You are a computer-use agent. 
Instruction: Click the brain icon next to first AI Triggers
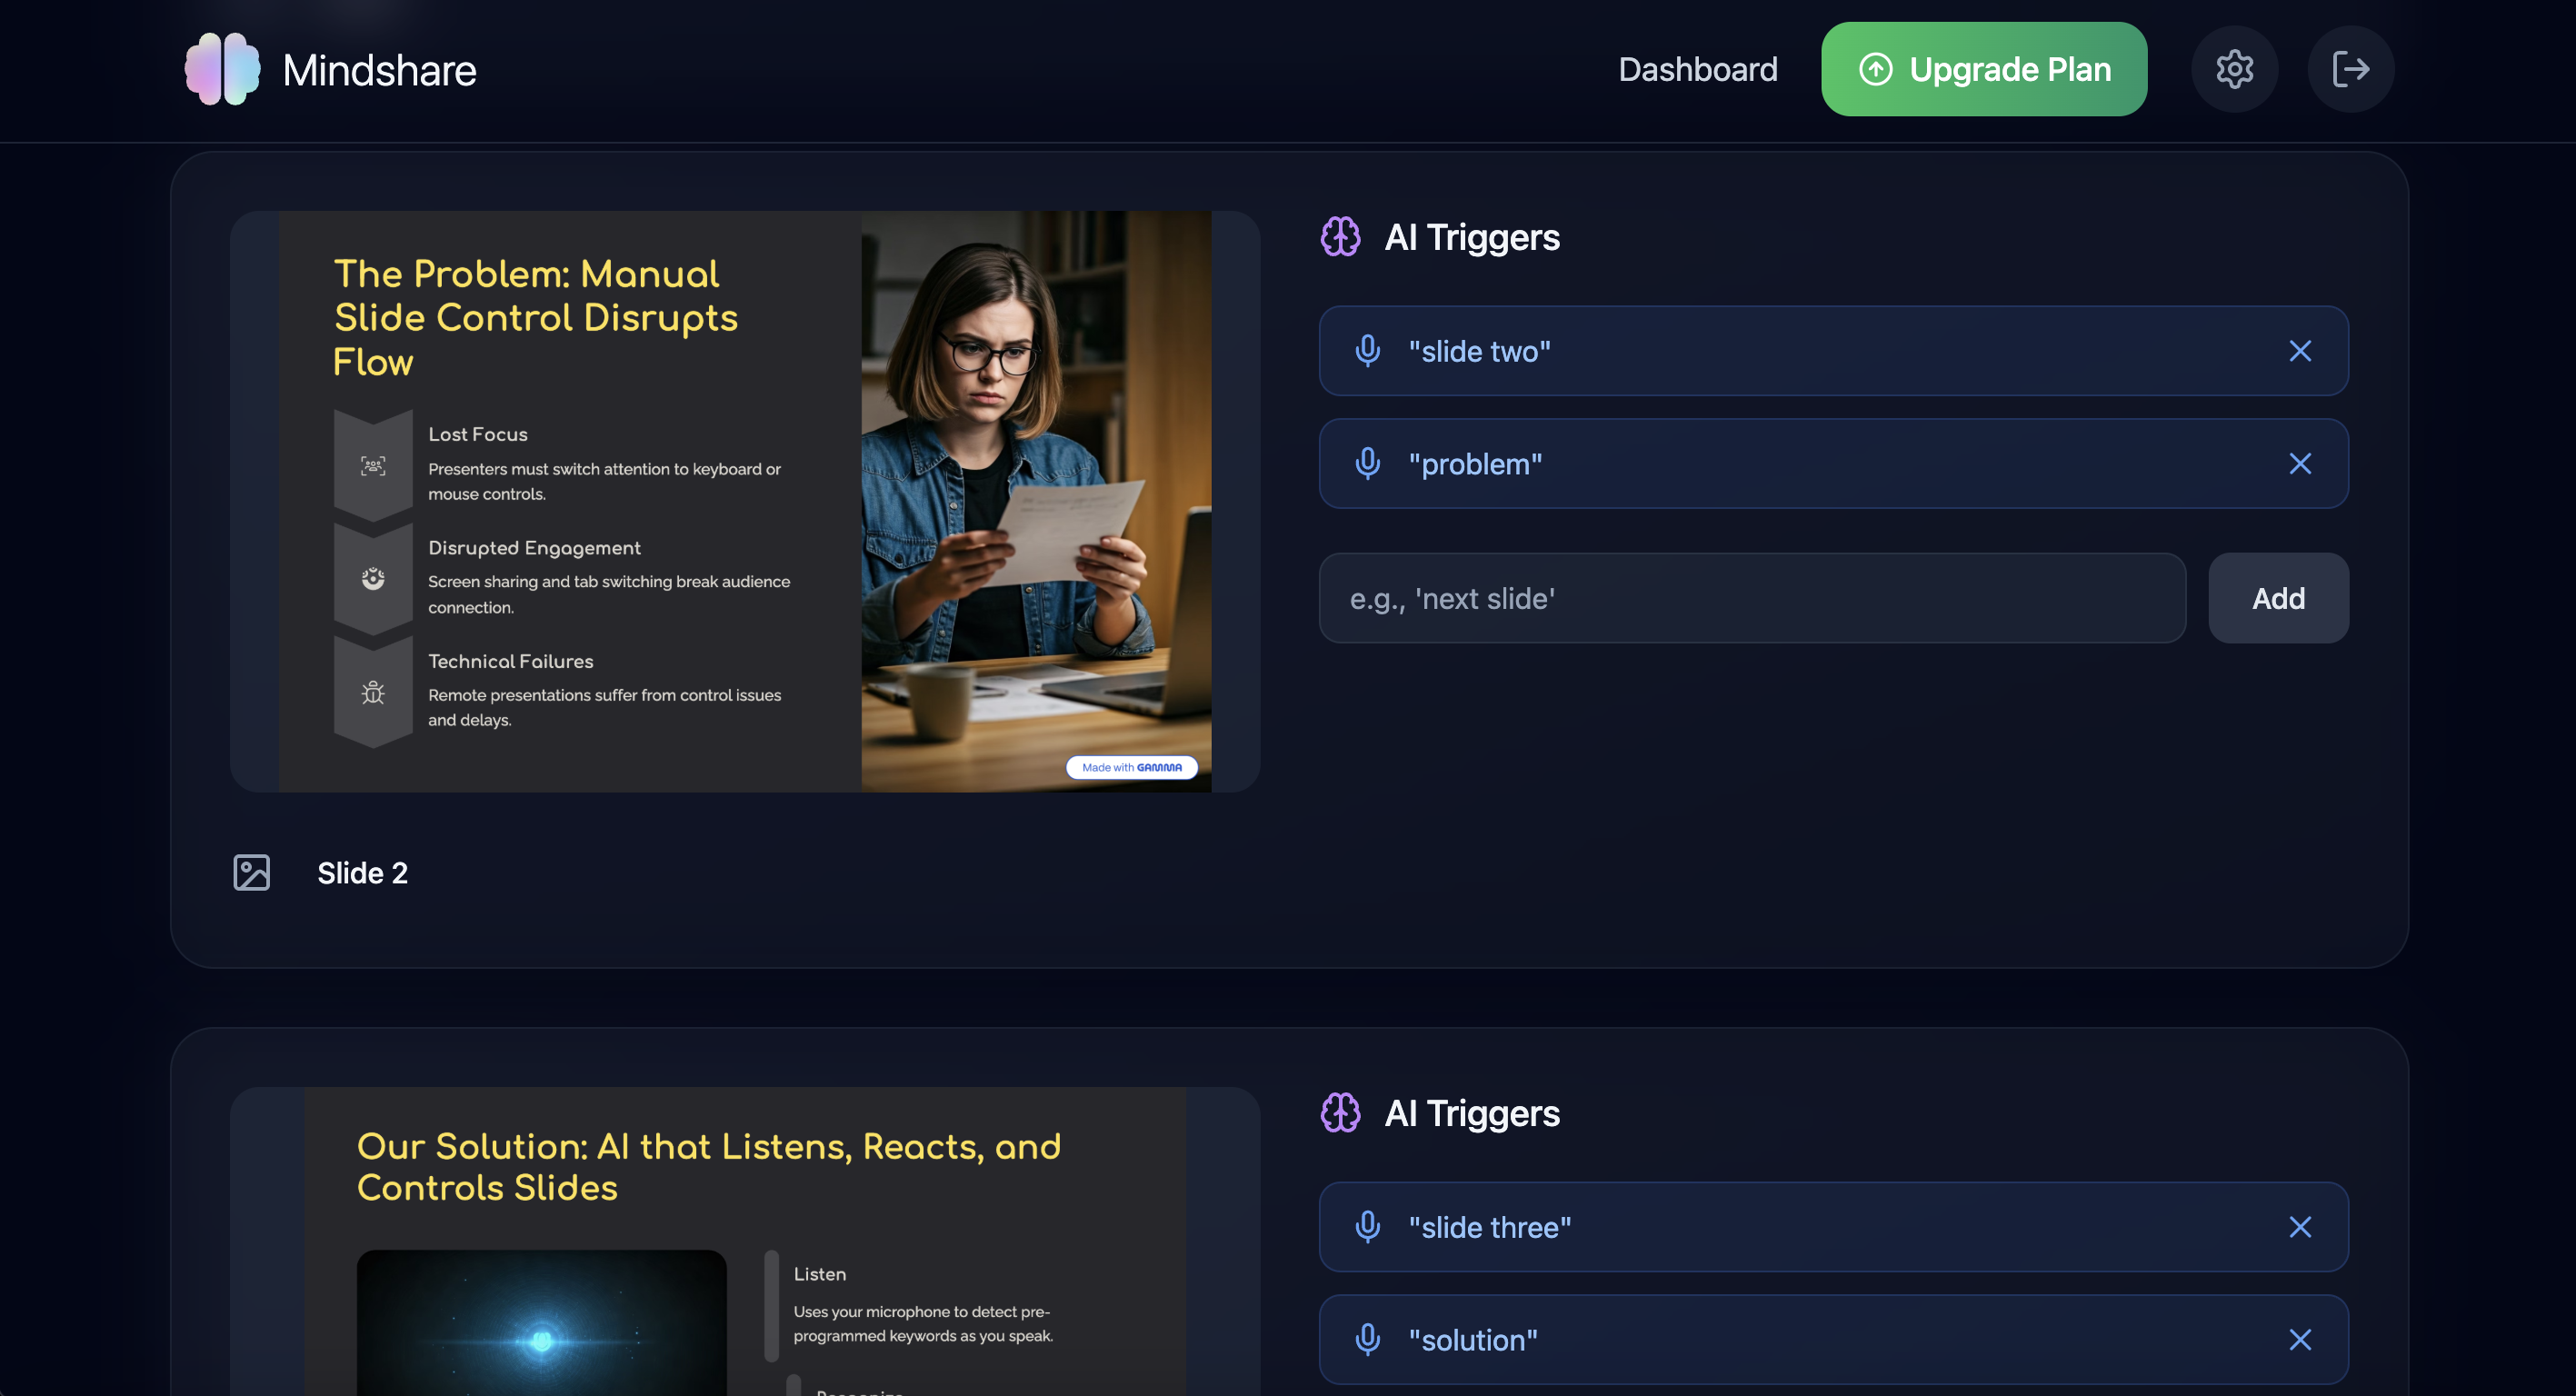(1340, 237)
